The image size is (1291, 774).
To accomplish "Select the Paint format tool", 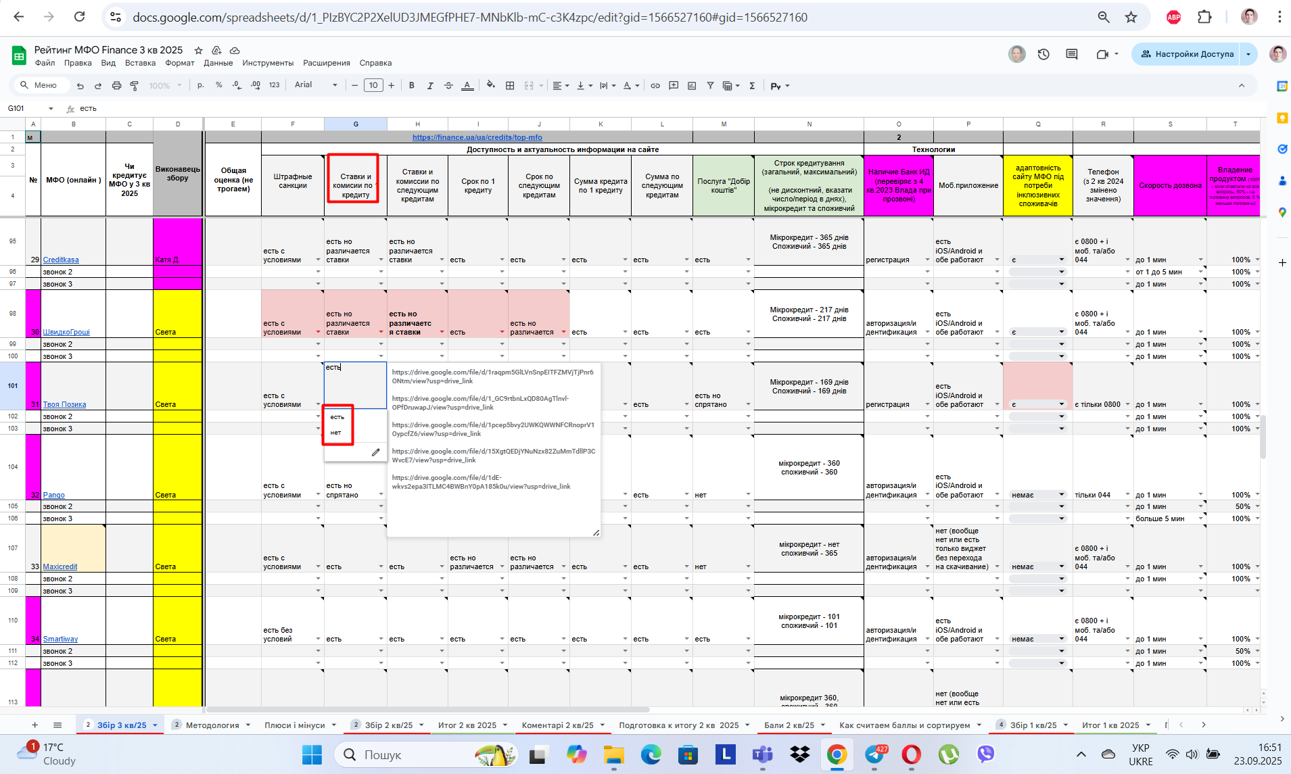I will click(x=134, y=86).
